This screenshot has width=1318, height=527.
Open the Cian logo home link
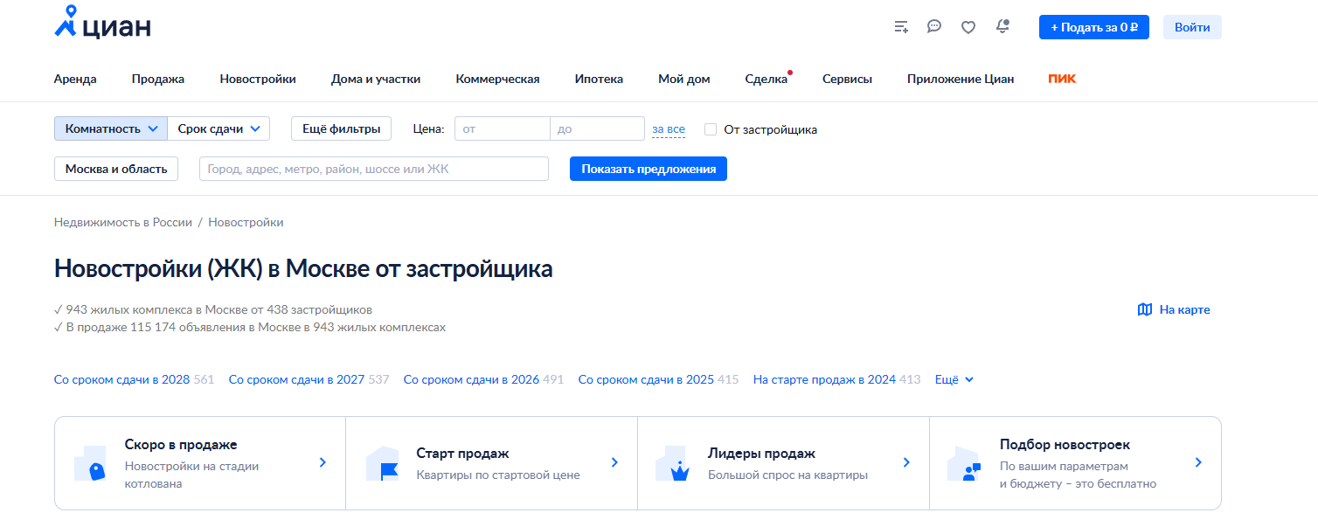click(102, 23)
